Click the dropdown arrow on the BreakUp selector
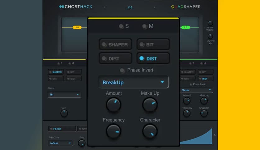The image size is (260, 150). (162, 82)
